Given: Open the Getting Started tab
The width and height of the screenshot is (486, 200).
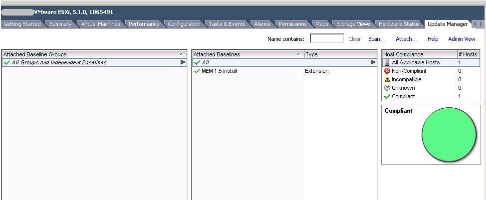Looking at the screenshot, I should tap(22, 24).
